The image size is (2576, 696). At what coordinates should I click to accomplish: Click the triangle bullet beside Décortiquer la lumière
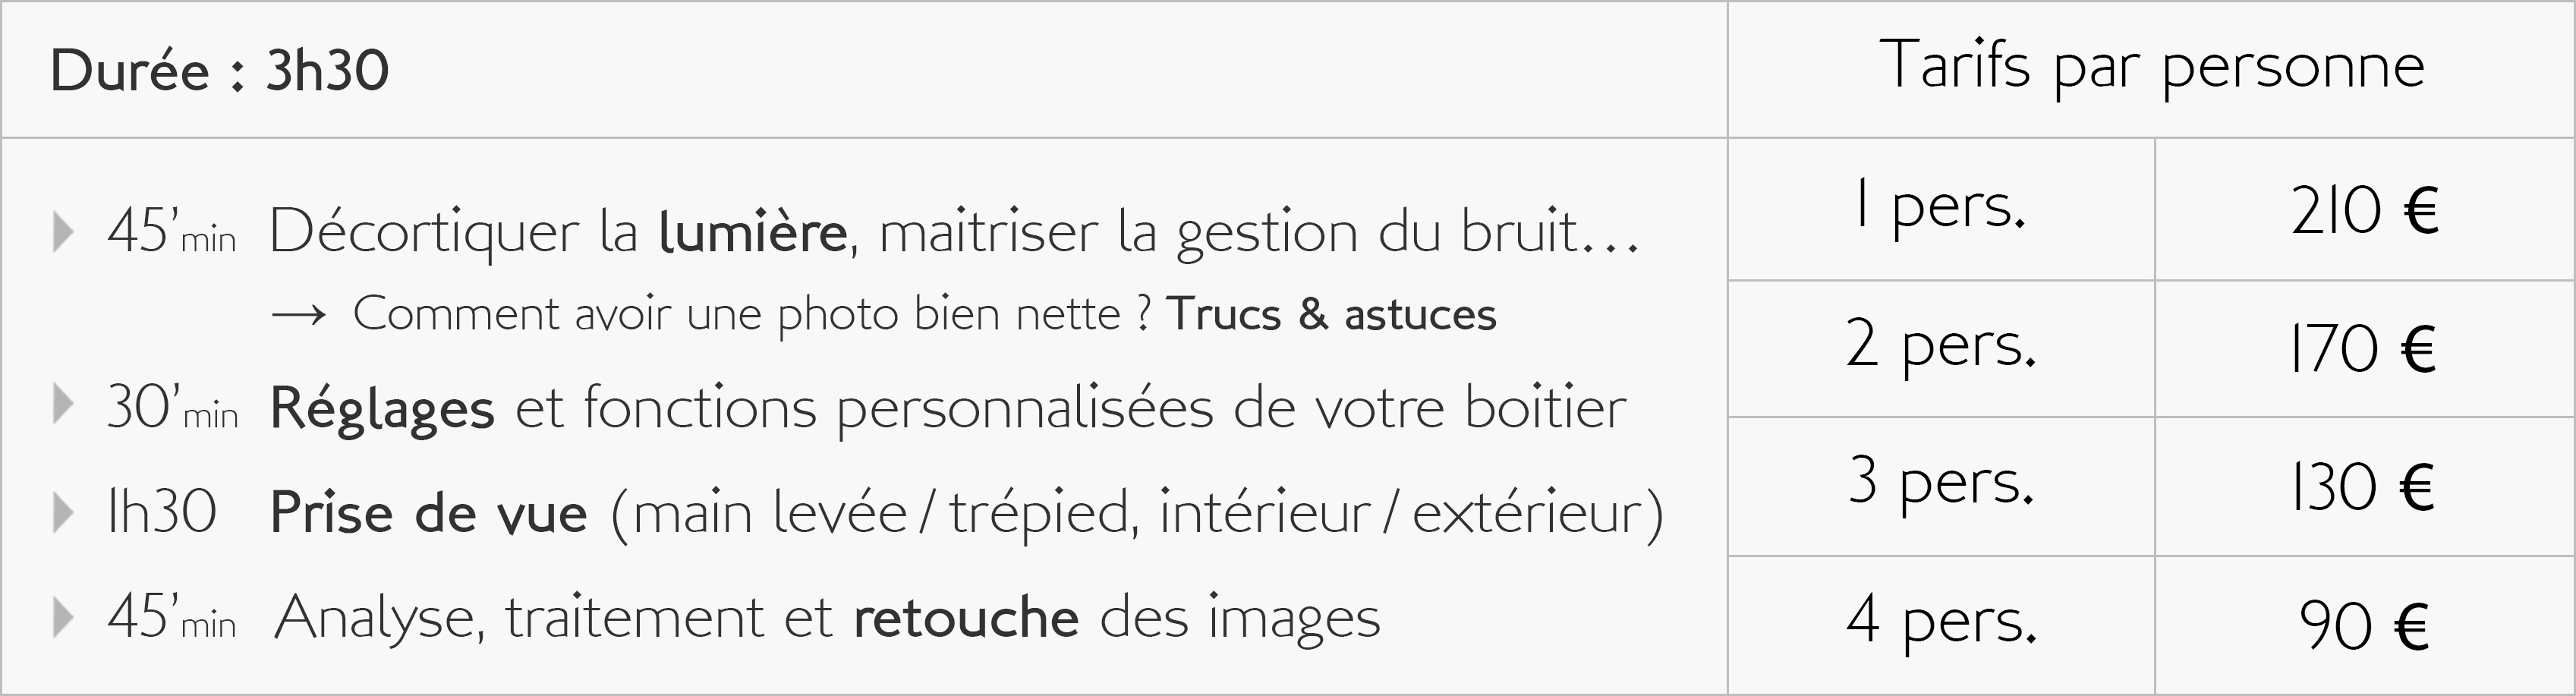64,231
